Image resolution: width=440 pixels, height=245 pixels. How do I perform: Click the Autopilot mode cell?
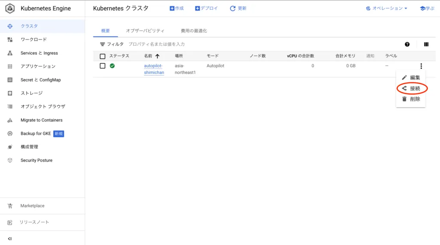coord(215,66)
